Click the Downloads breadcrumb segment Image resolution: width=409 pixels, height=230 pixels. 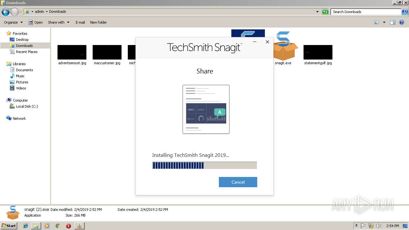click(x=58, y=11)
